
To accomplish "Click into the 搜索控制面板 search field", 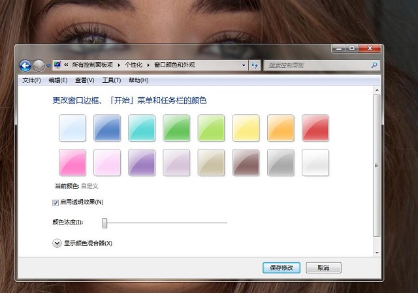I will click(x=317, y=65).
